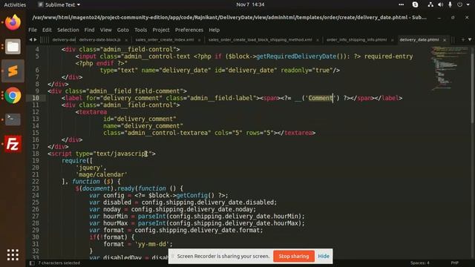Screen dimensions: 475x267
Task: Click 'hourMax' variable on line 28
Action: tap(116, 223)
